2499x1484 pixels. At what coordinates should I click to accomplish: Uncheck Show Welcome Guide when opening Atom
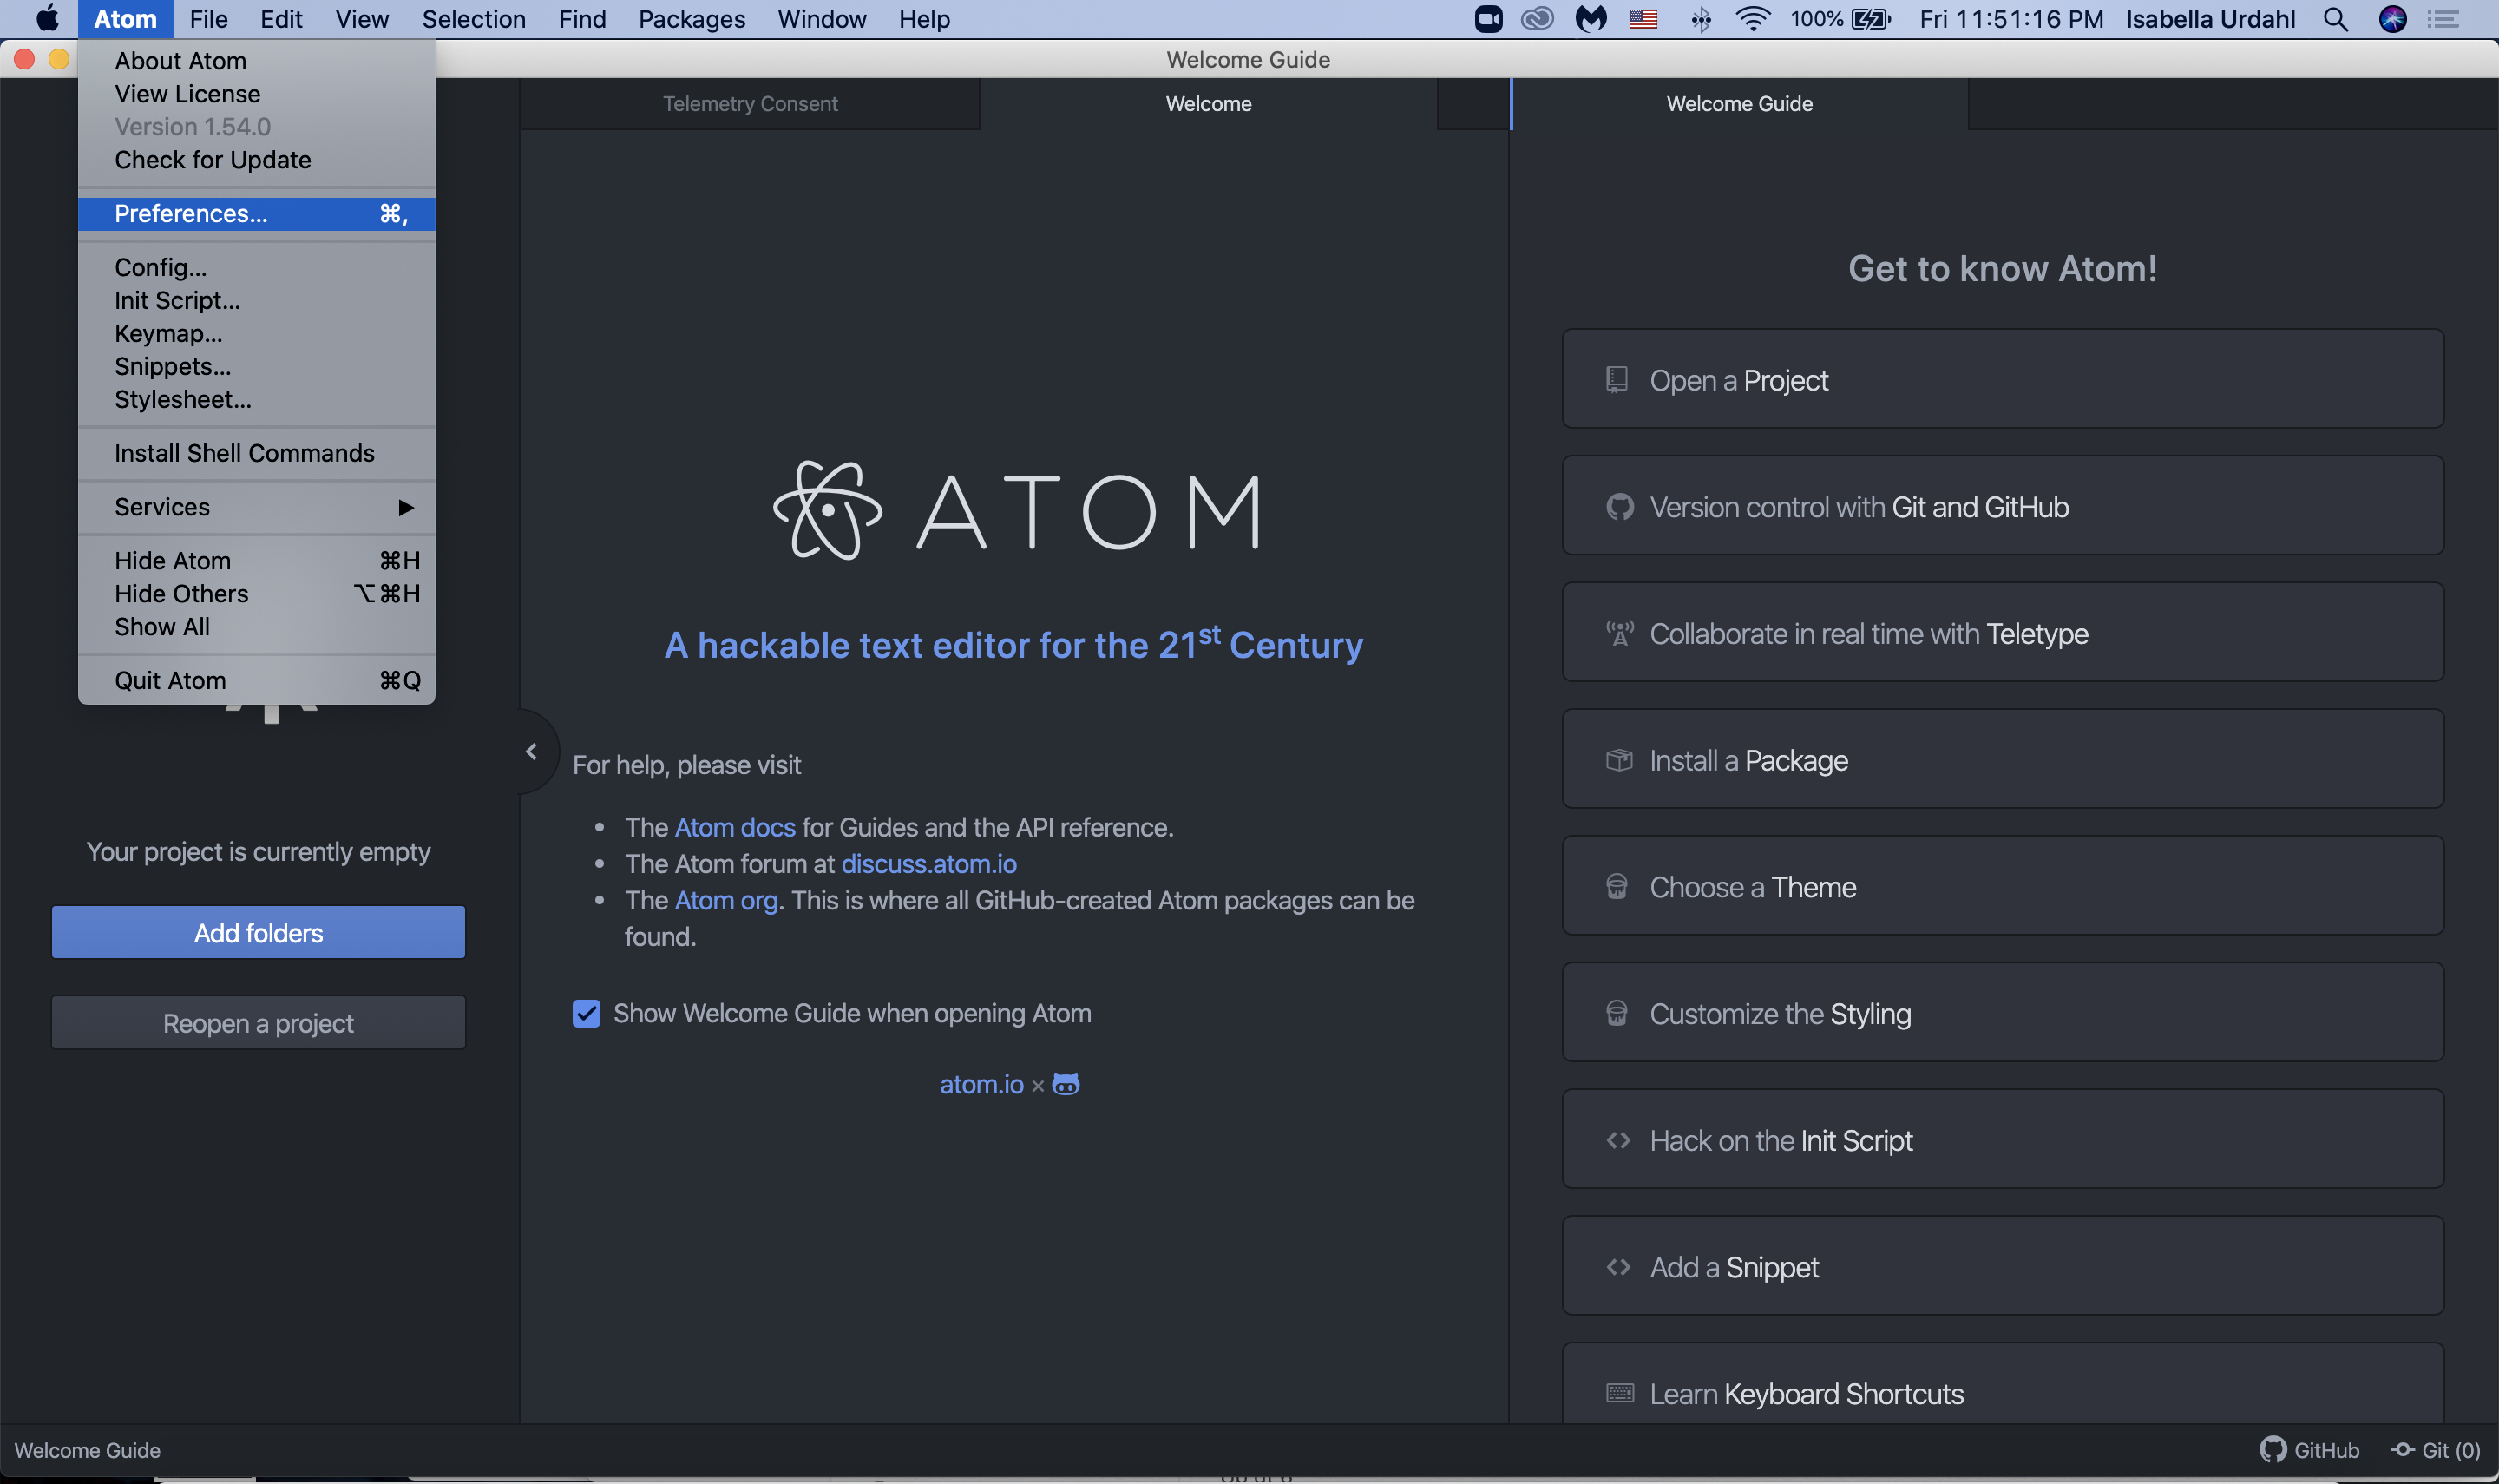587,1013
